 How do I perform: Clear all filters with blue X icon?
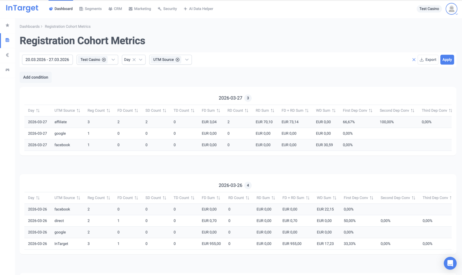(x=414, y=60)
